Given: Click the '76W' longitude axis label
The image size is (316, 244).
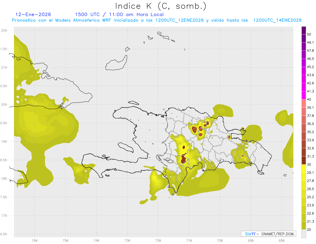Looking at the screenshot, I should coord(34,241).
